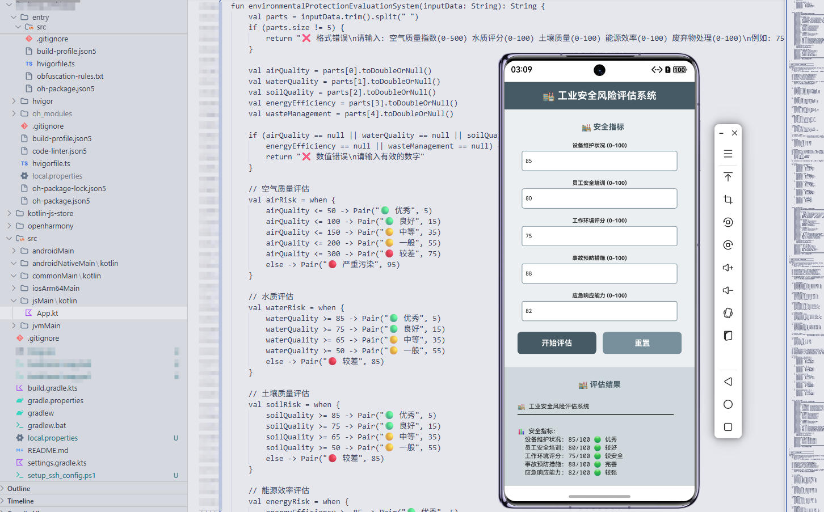Minimize the emulator toolbar panel
This screenshot has height=512, width=824.
tap(721, 133)
